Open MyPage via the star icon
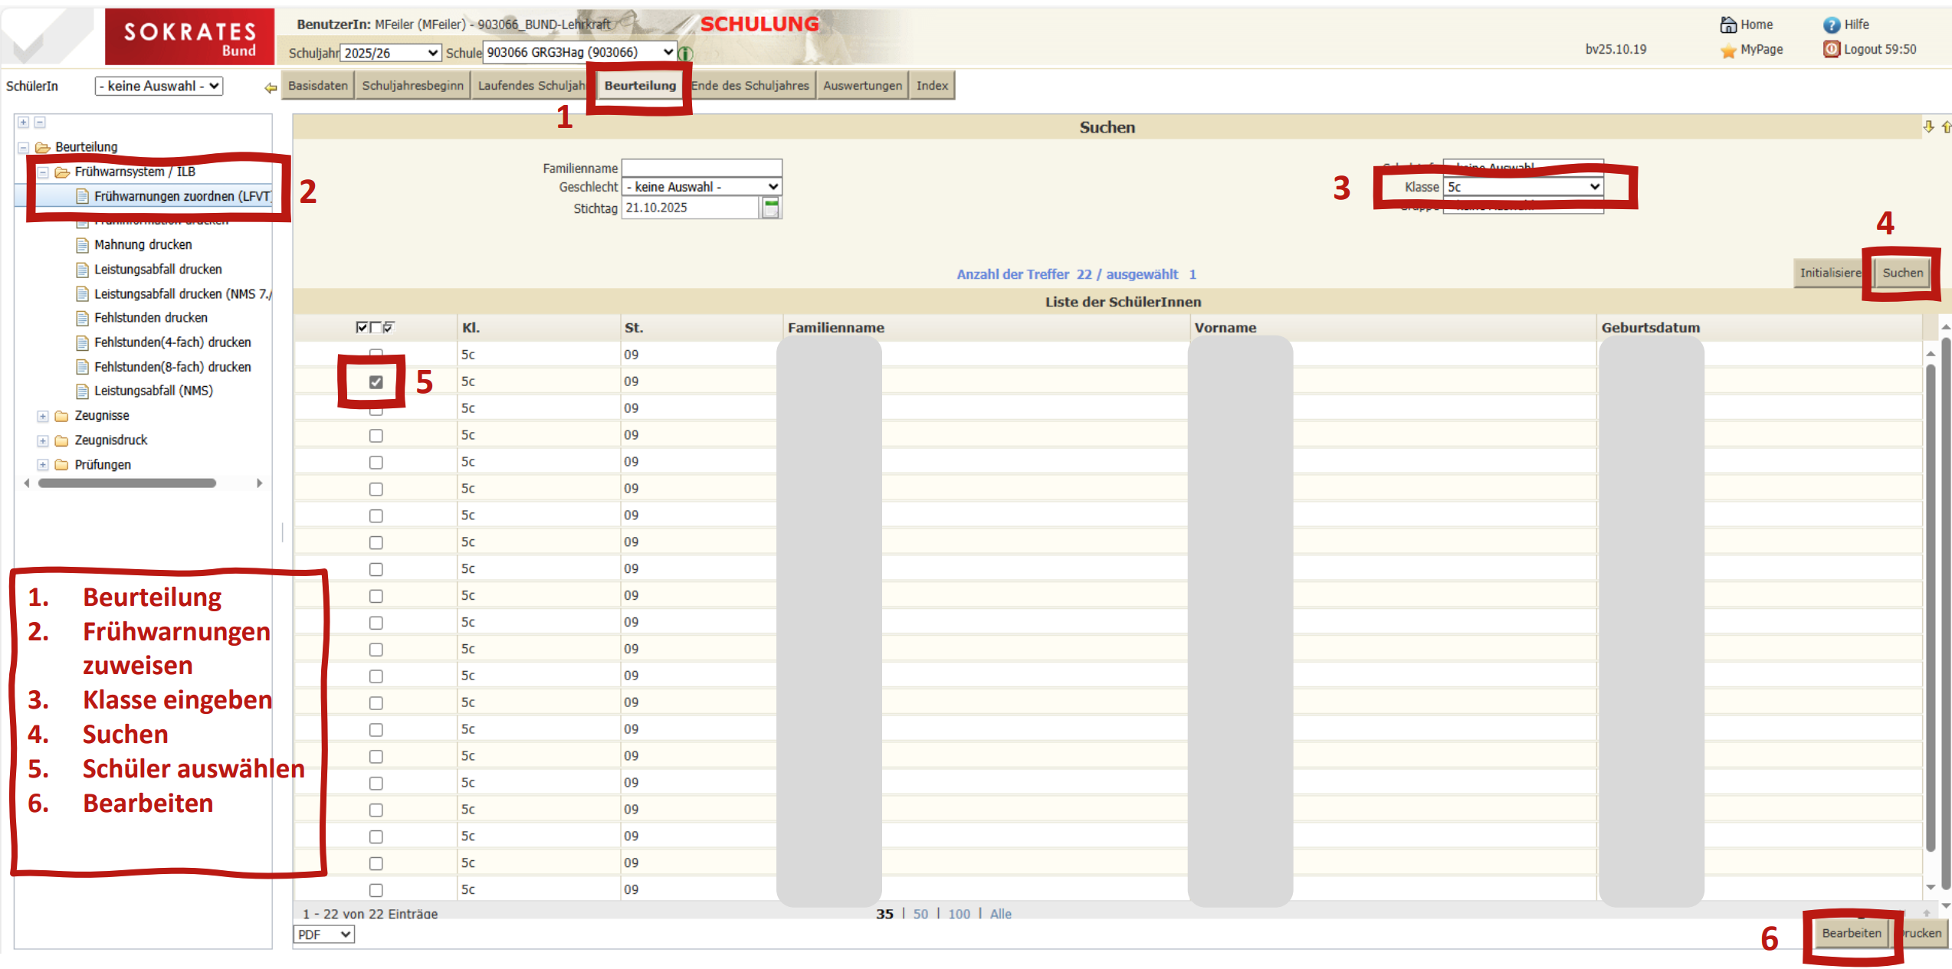Image resolution: width=1952 pixels, height=969 pixels. pyautogui.click(x=1727, y=51)
